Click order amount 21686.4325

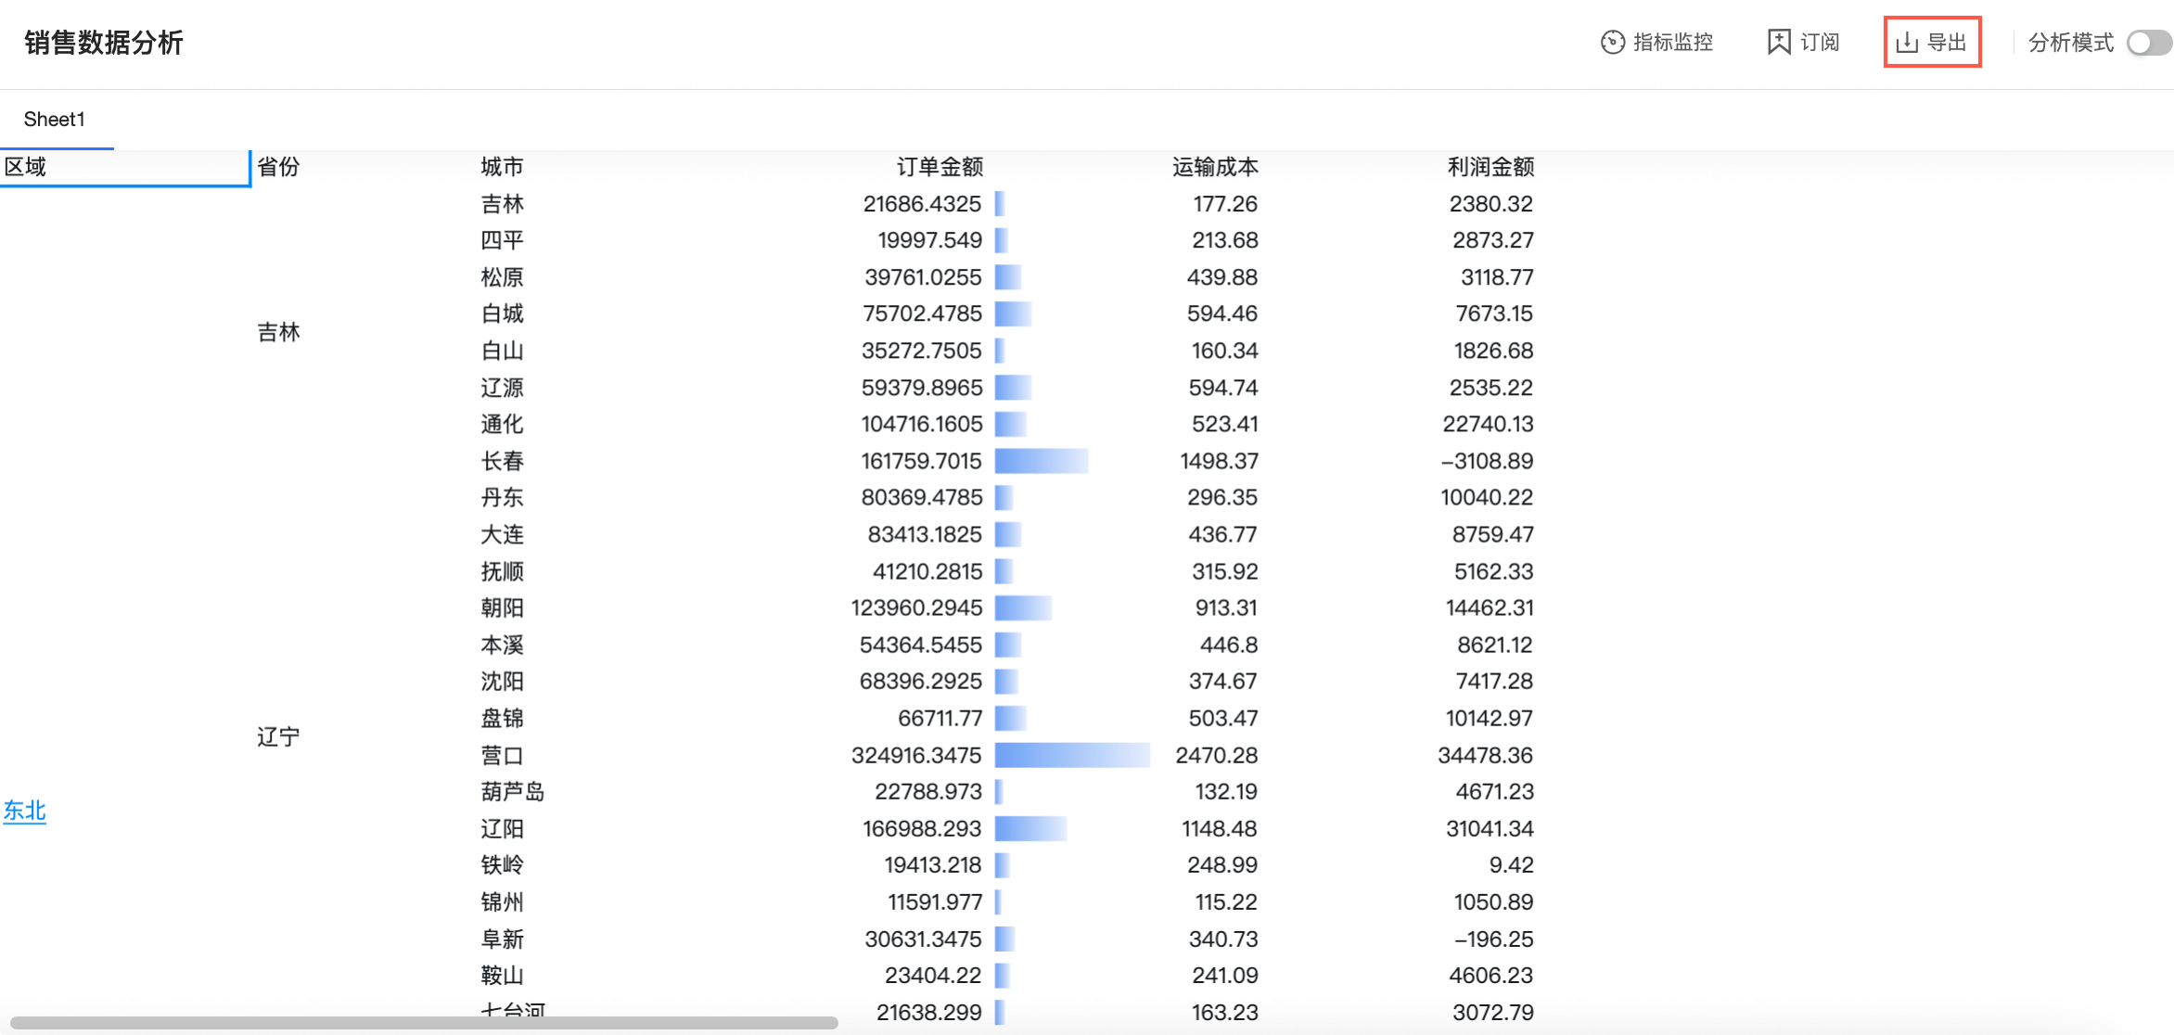point(922,204)
